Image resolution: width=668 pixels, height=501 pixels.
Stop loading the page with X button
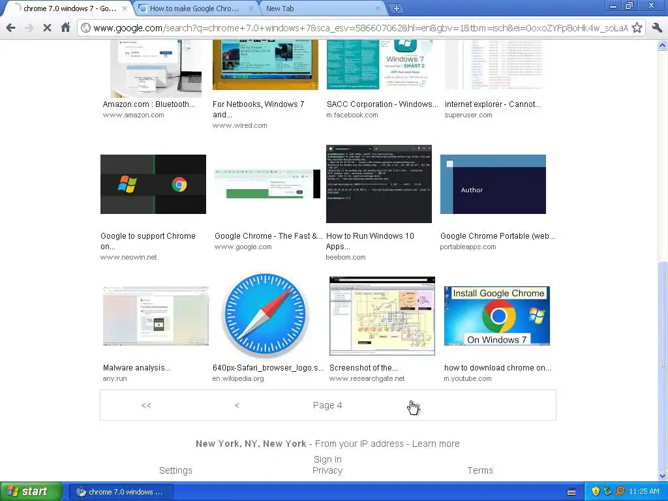[47, 28]
